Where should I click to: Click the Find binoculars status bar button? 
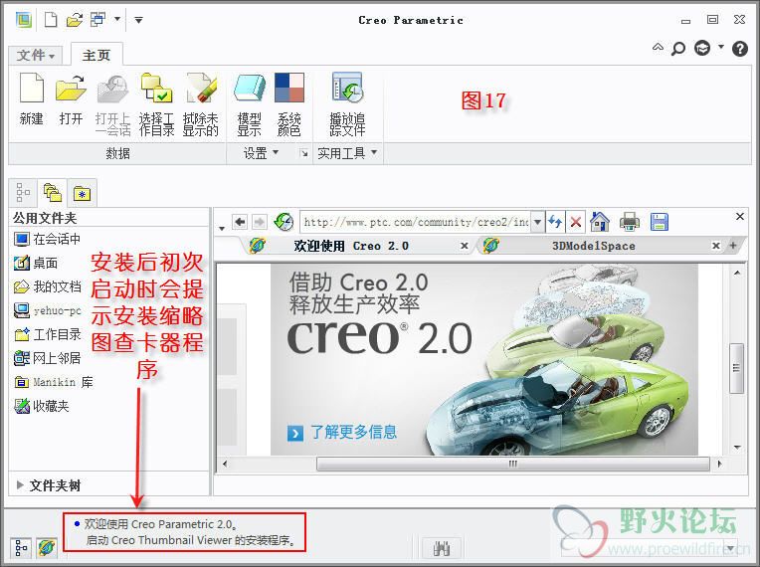pos(442,548)
